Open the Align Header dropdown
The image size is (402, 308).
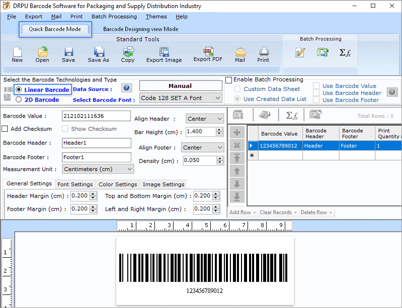point(205,119)
